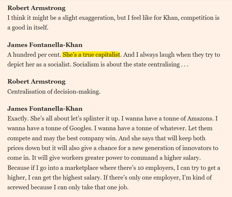Screen dimensions: 232x197
Task: Click James Fontanella-Khan name above "Exactly" paragraph
Action: coord(45,109)
